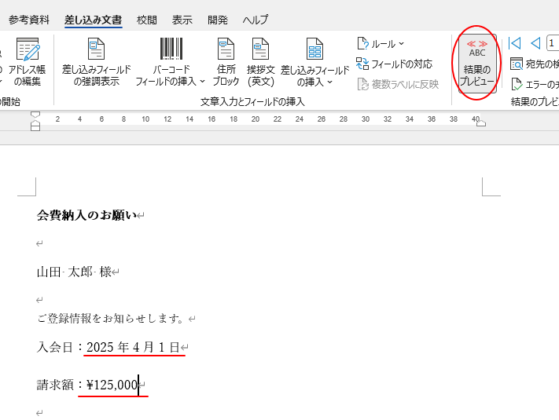
Task: Go to the 開発 tab
Action: tap(218, 20)
